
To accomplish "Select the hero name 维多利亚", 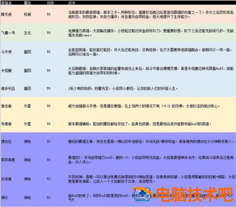I will 8,88.
